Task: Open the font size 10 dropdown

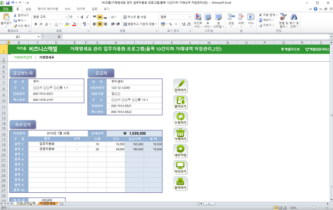Action: click(x=78, y=17)
